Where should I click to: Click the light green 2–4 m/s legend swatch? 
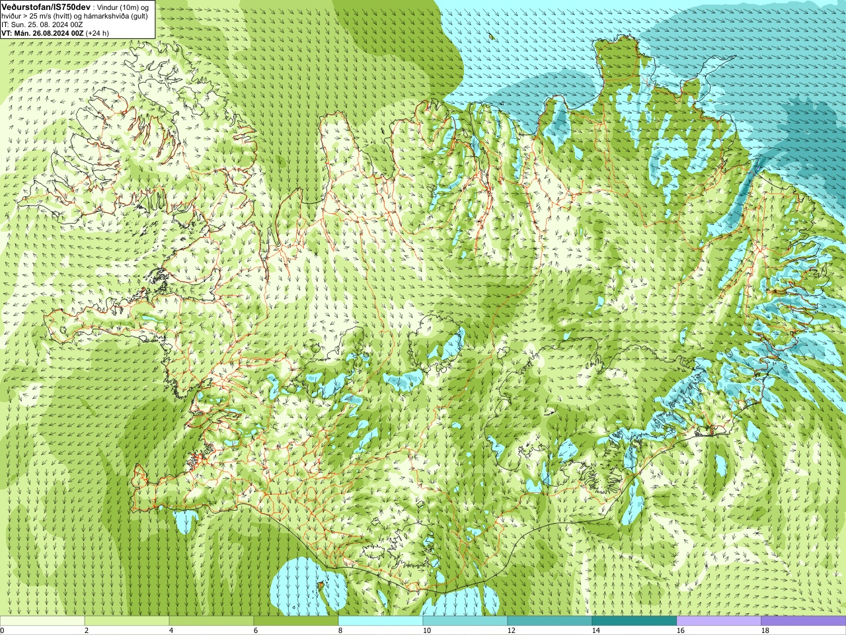coord(127,622)
